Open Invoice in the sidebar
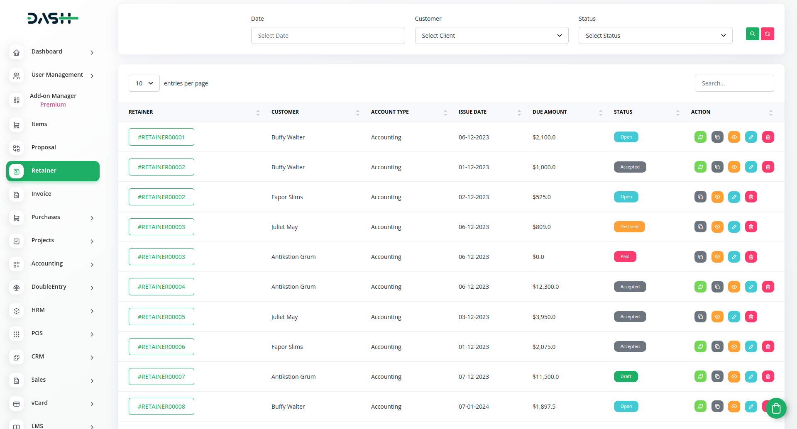 42,194
